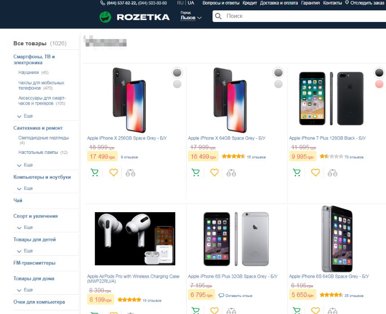Open Чехлы для мобильных телефонов category
Image resolution: width=386 pixels, height=314 pixels.
41,85
